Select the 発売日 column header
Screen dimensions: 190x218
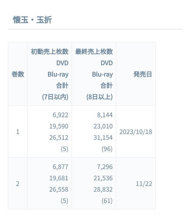142,74
